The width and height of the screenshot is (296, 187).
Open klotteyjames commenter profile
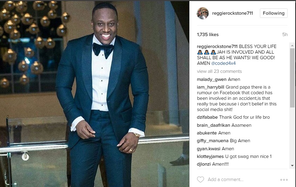click(x=210, y=157)
